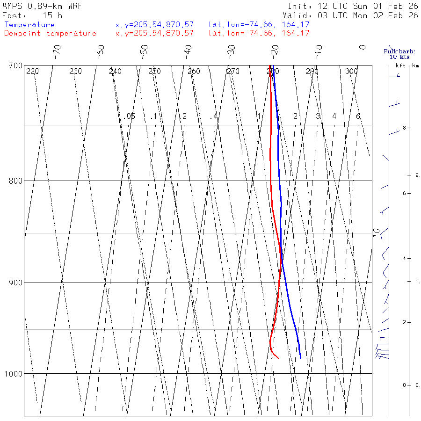
Task: Click the 300 potential temperature label
Action: pos(351,72)
